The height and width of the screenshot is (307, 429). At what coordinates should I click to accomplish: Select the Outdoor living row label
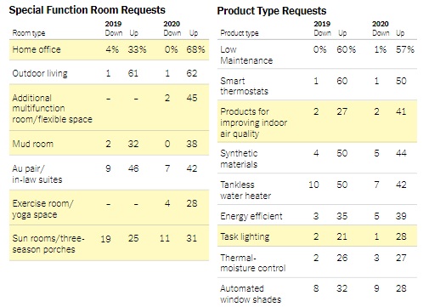tap(40, 73)
